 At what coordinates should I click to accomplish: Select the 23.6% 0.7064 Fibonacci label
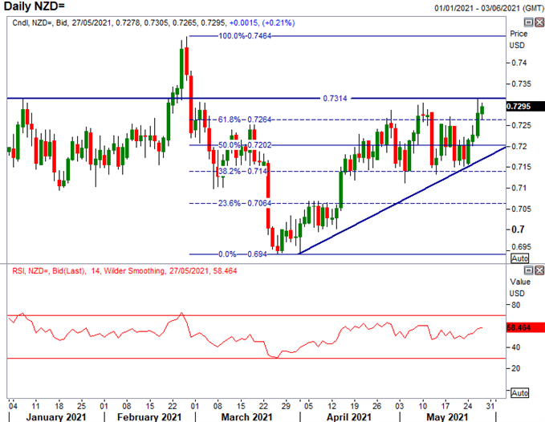[245, 203]
